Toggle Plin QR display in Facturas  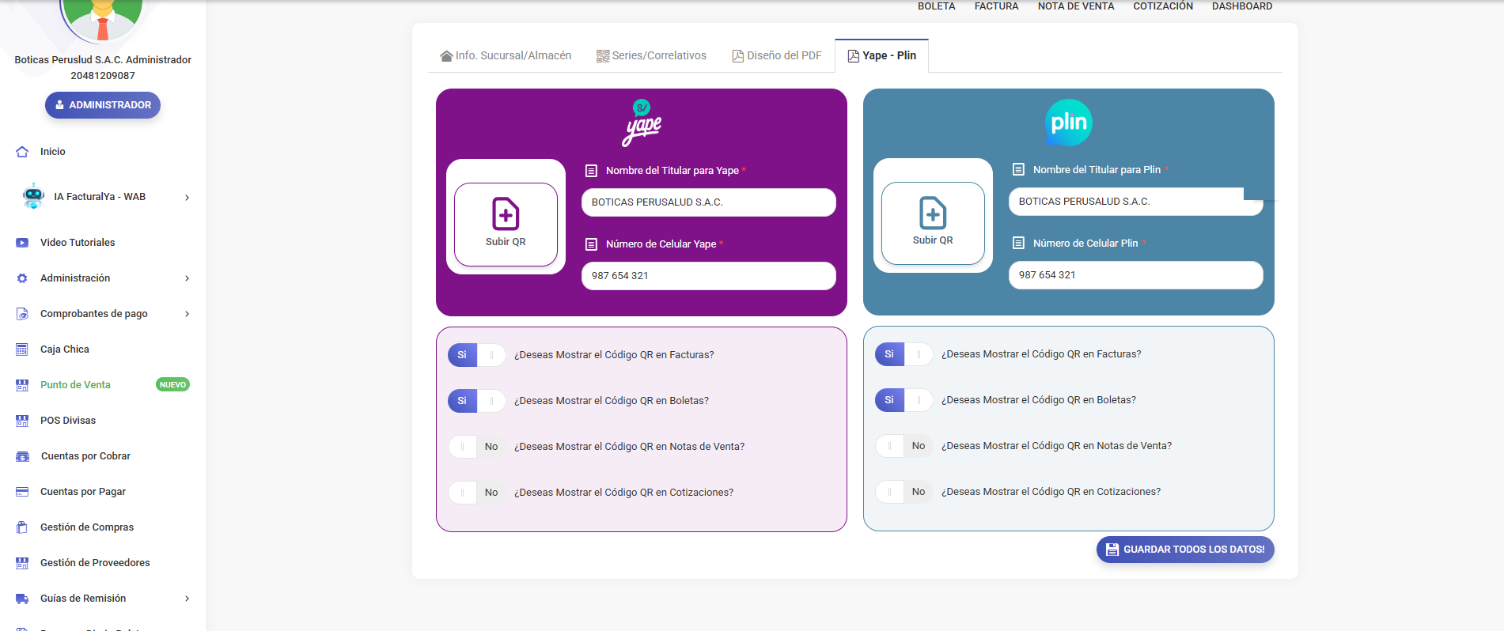904,354
